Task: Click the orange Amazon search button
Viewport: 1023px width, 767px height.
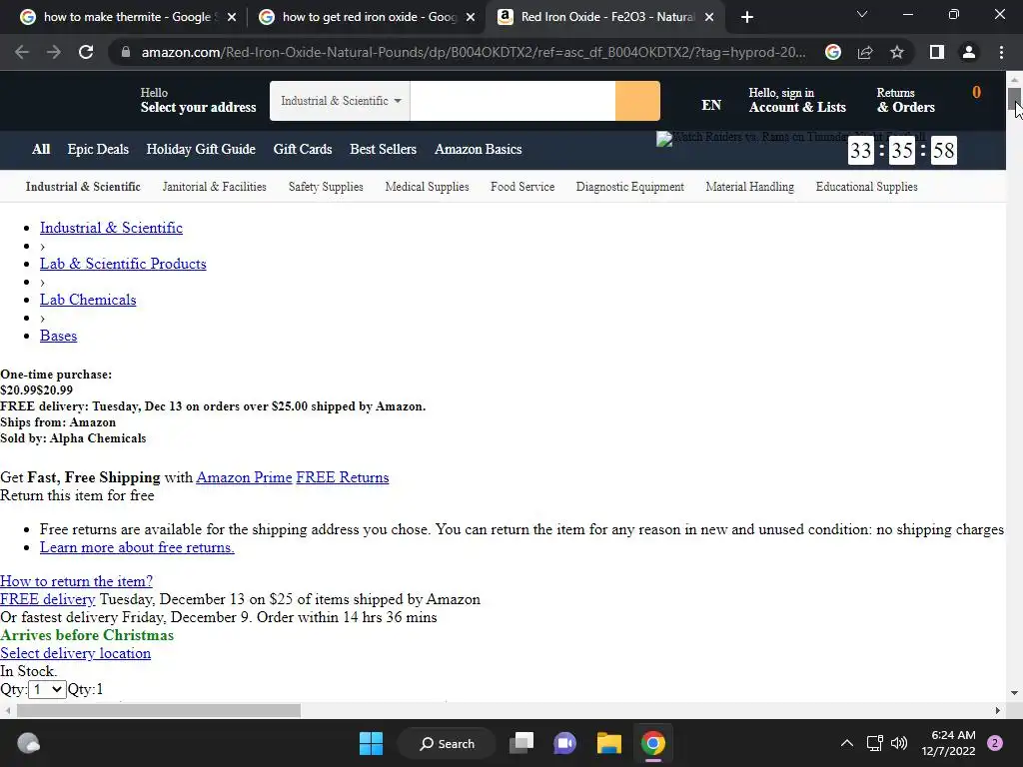Action: 637,101
